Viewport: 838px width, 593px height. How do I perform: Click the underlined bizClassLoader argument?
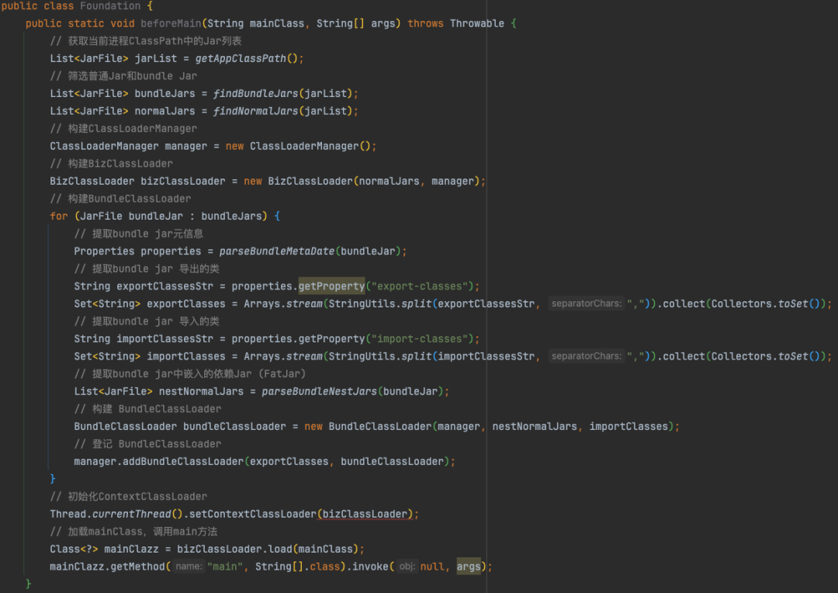365,514
